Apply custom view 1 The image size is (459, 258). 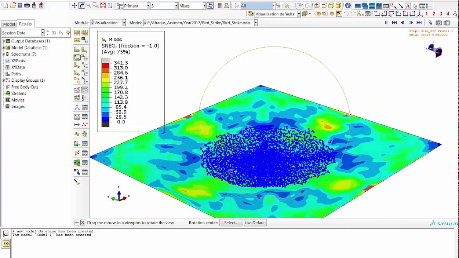426,14
